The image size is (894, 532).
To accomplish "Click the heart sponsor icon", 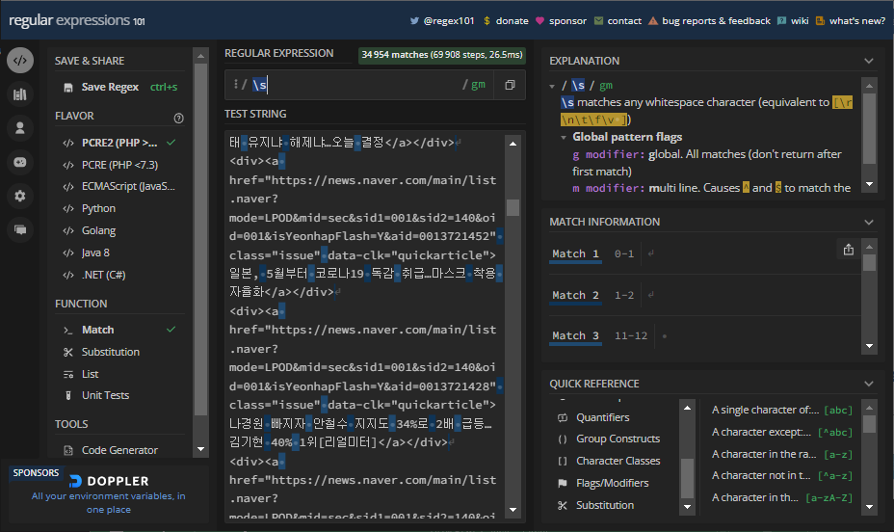I will [x=539, y=20].
